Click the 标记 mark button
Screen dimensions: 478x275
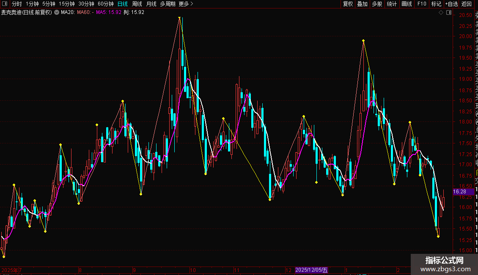point(436,4)
